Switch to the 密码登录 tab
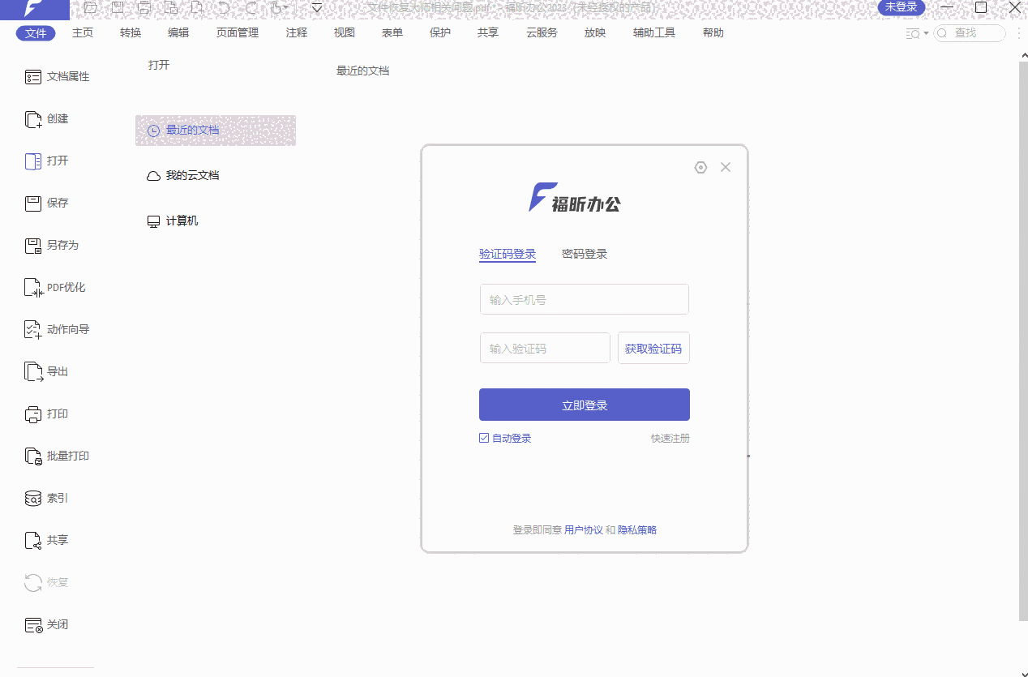 pyautogui.click(x=584, y=253)
